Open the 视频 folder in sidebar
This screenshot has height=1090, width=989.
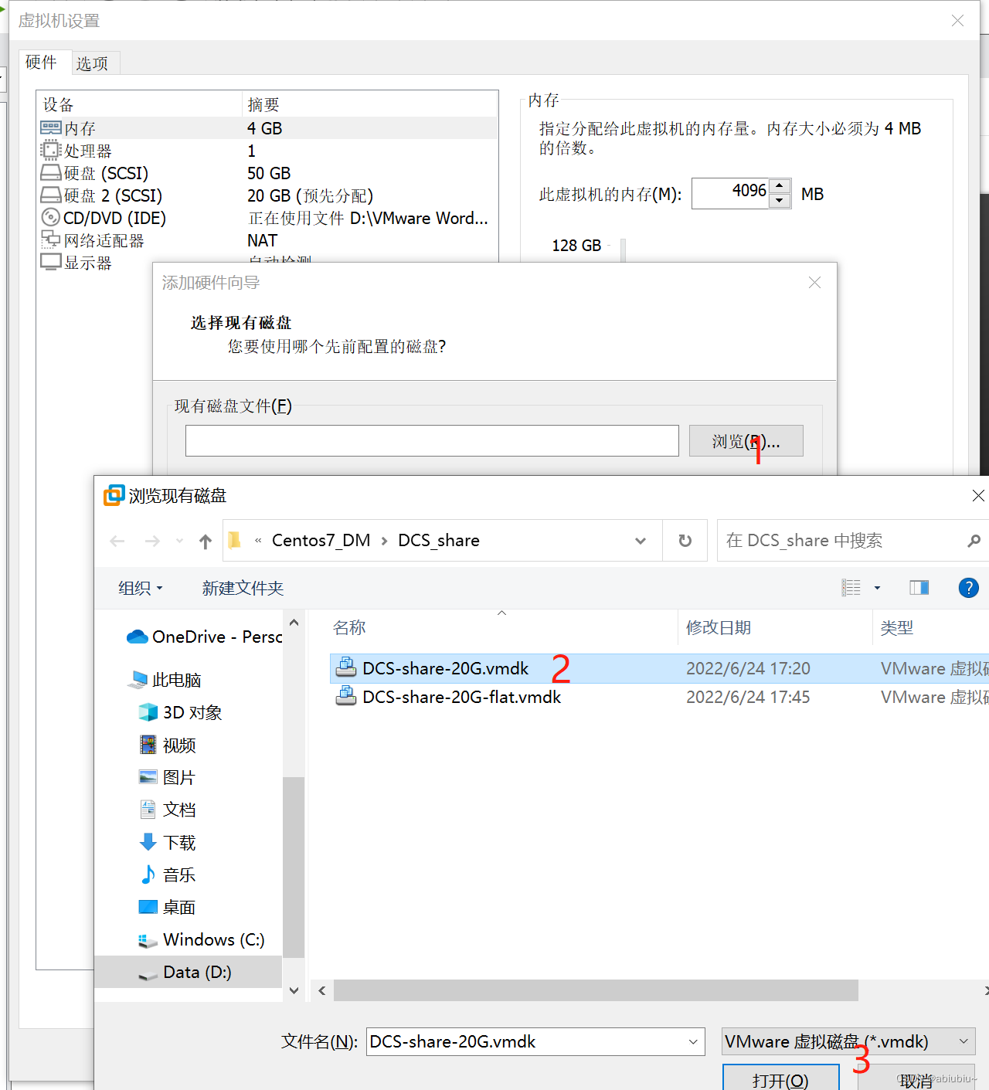[168, 745]
